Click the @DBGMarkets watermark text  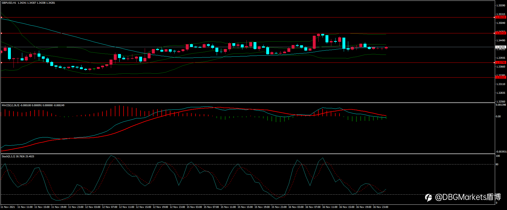point(468,197)
